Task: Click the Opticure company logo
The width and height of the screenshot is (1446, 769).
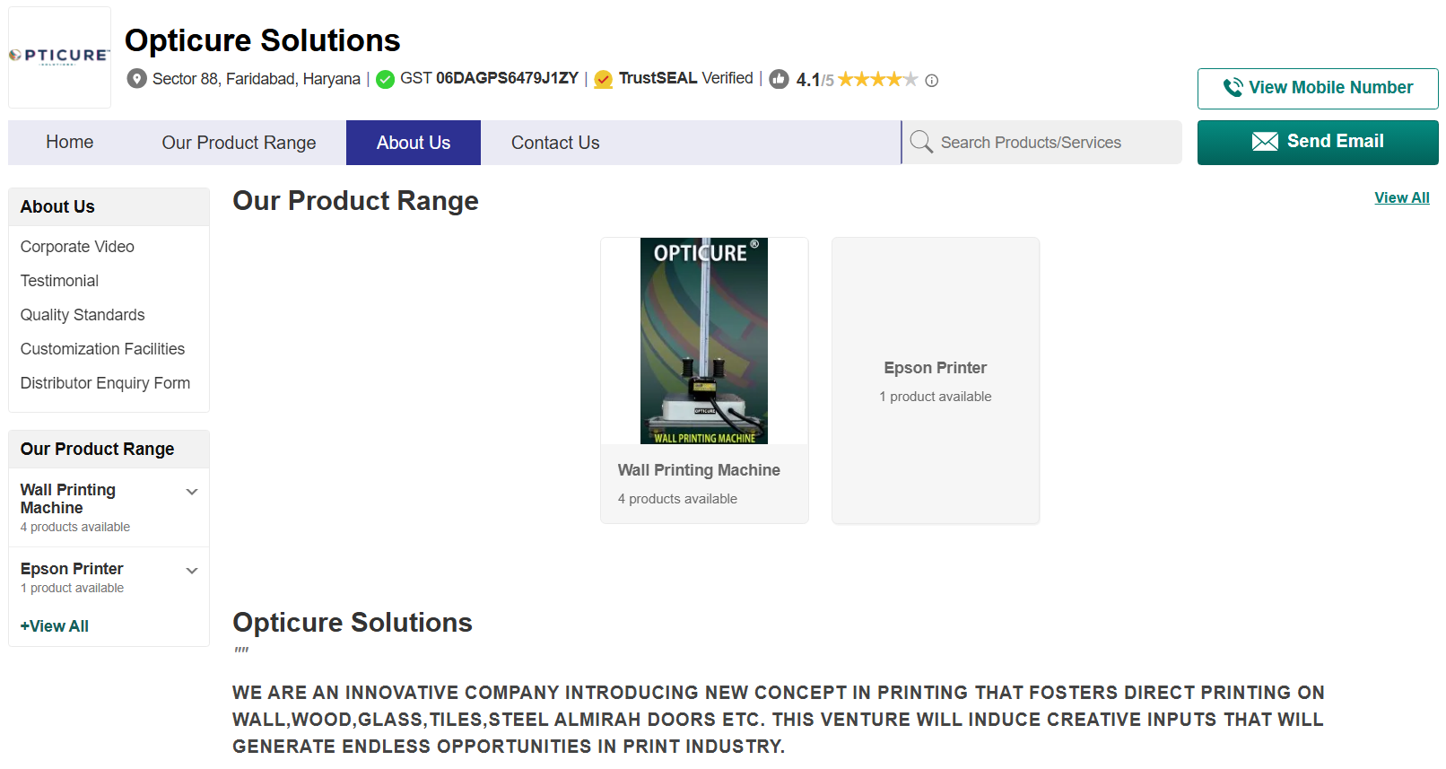Action: pos(59,57)
